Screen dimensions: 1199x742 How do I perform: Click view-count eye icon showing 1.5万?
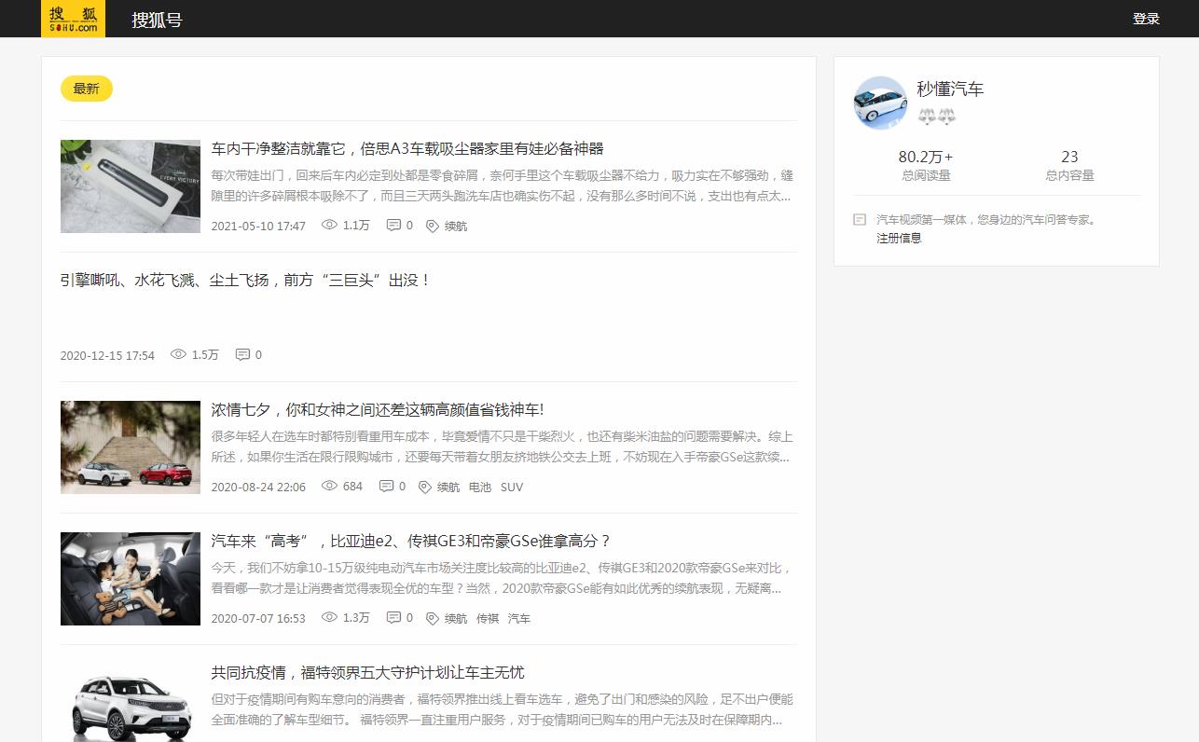178,354
